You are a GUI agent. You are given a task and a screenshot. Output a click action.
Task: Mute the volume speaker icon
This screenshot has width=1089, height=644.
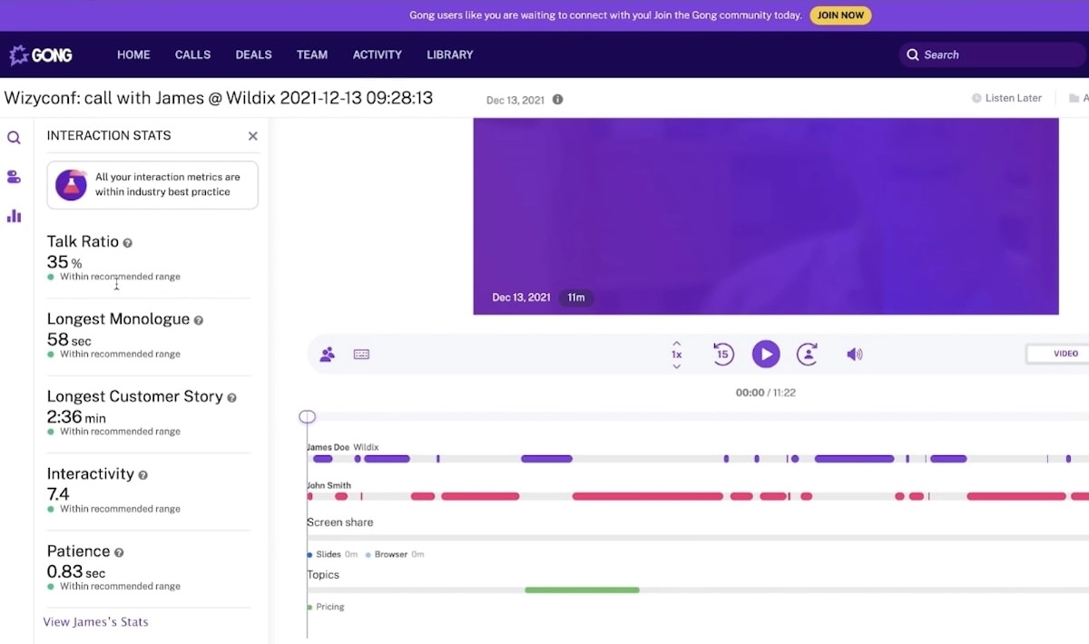pyautogui.click(x=854, y=355)
